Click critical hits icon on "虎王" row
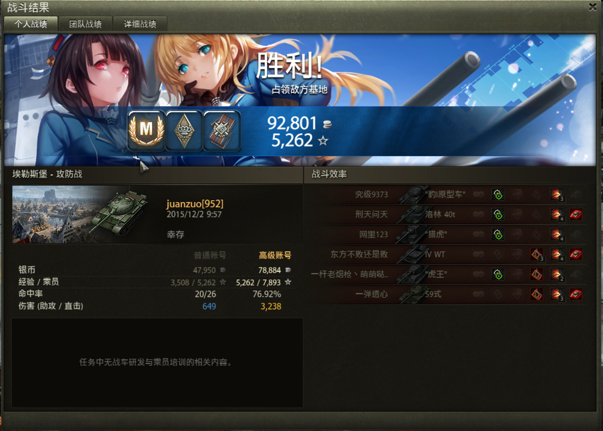 [x=537, y=274]
